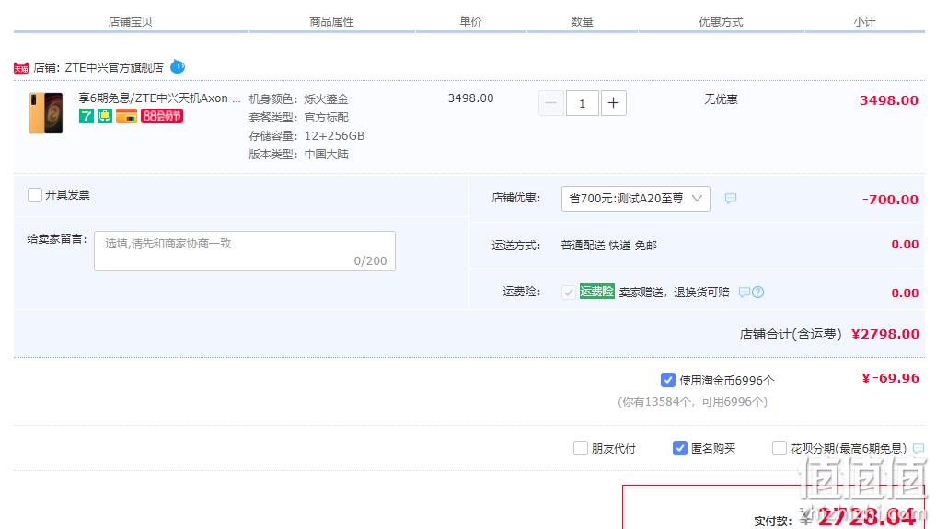Click 存储容量 12+256GB attribute text
The width and height of the screenshot is (936, 529).
coord(306,136)
